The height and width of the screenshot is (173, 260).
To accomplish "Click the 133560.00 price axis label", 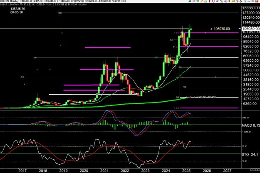I will coord(251,8).
